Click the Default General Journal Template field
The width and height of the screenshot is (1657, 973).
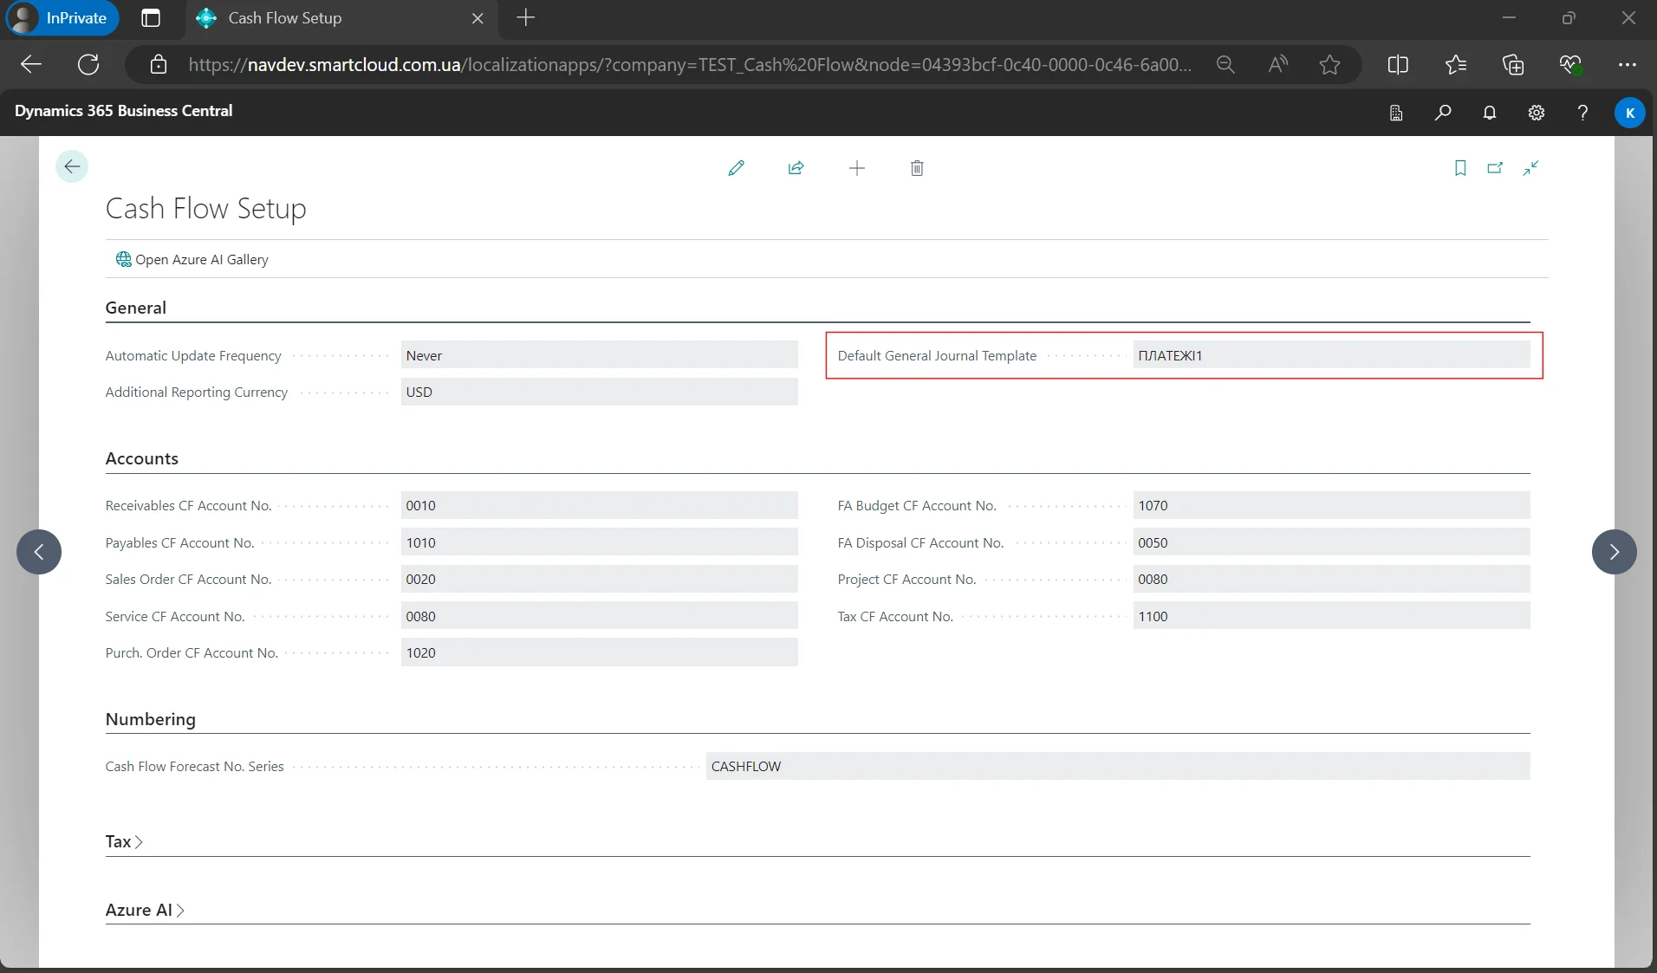pos(1330,355)
